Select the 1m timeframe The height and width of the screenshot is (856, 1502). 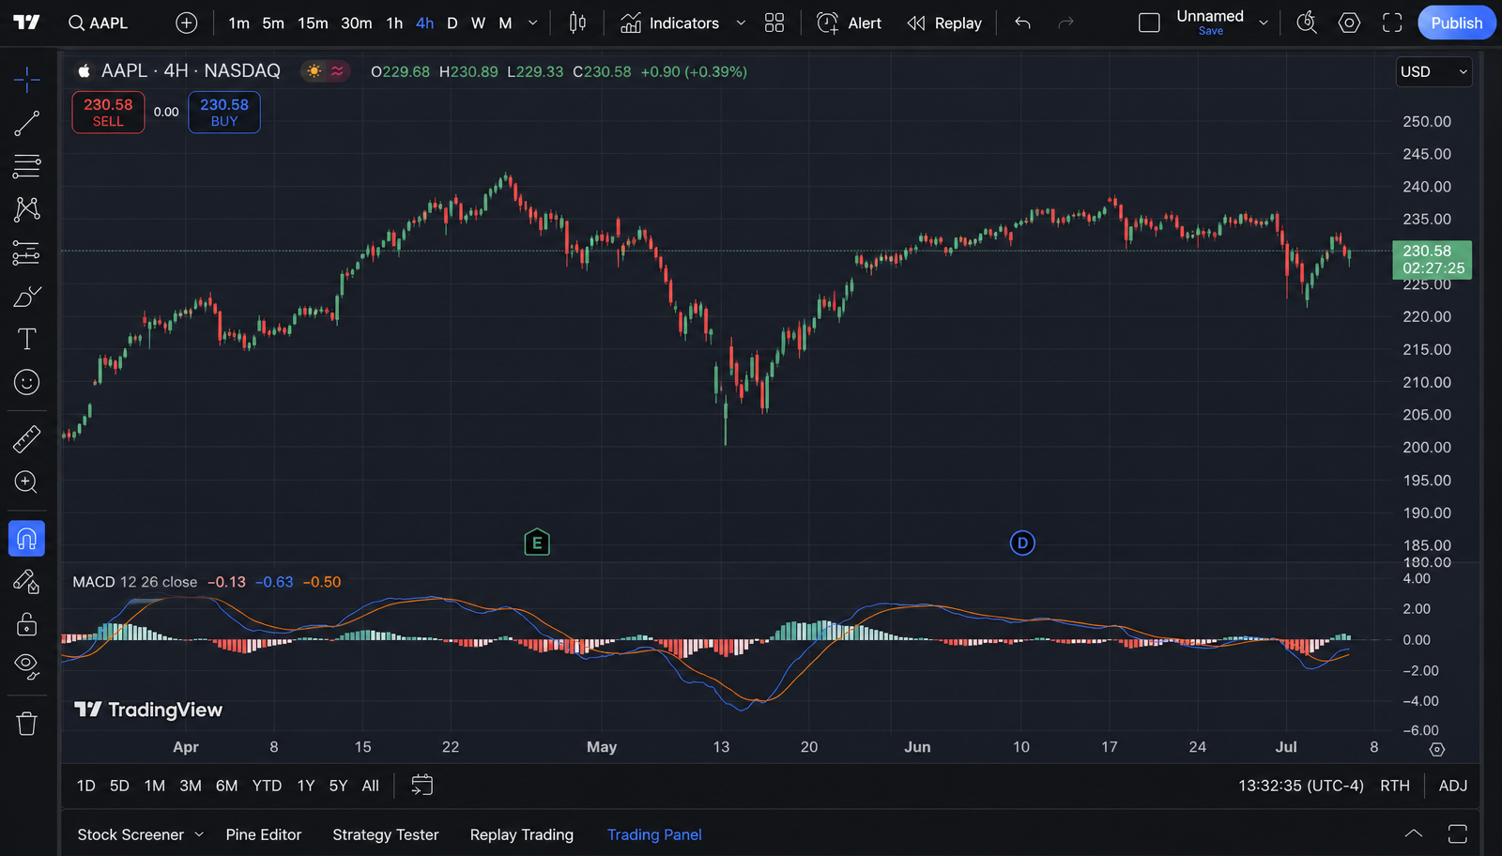click(x=239, y=23)
